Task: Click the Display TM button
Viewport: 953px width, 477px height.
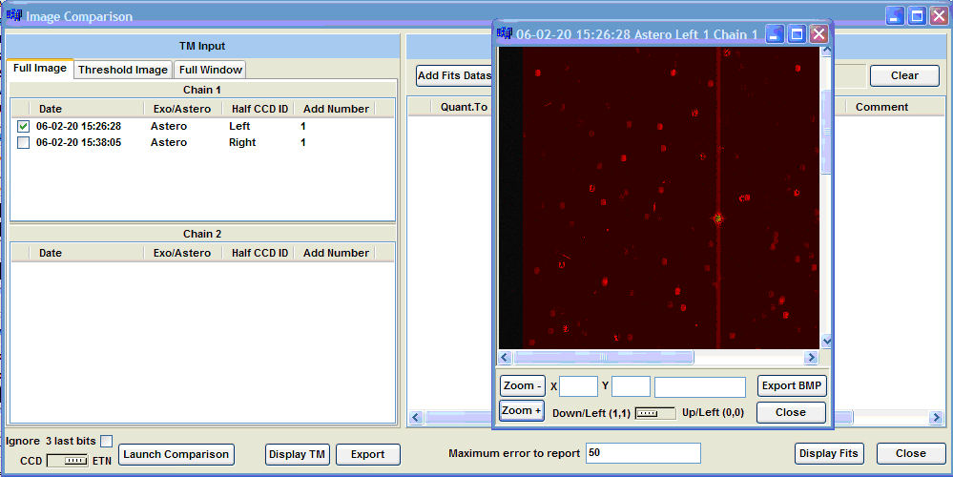Action: click(298, 454)
